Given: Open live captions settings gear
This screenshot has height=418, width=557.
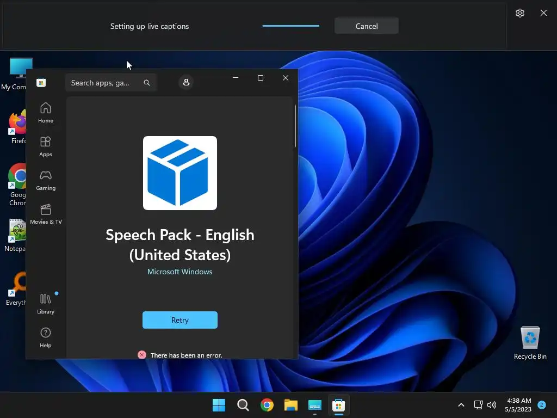Looking at the screenshot, I should (x=519, y=13).
